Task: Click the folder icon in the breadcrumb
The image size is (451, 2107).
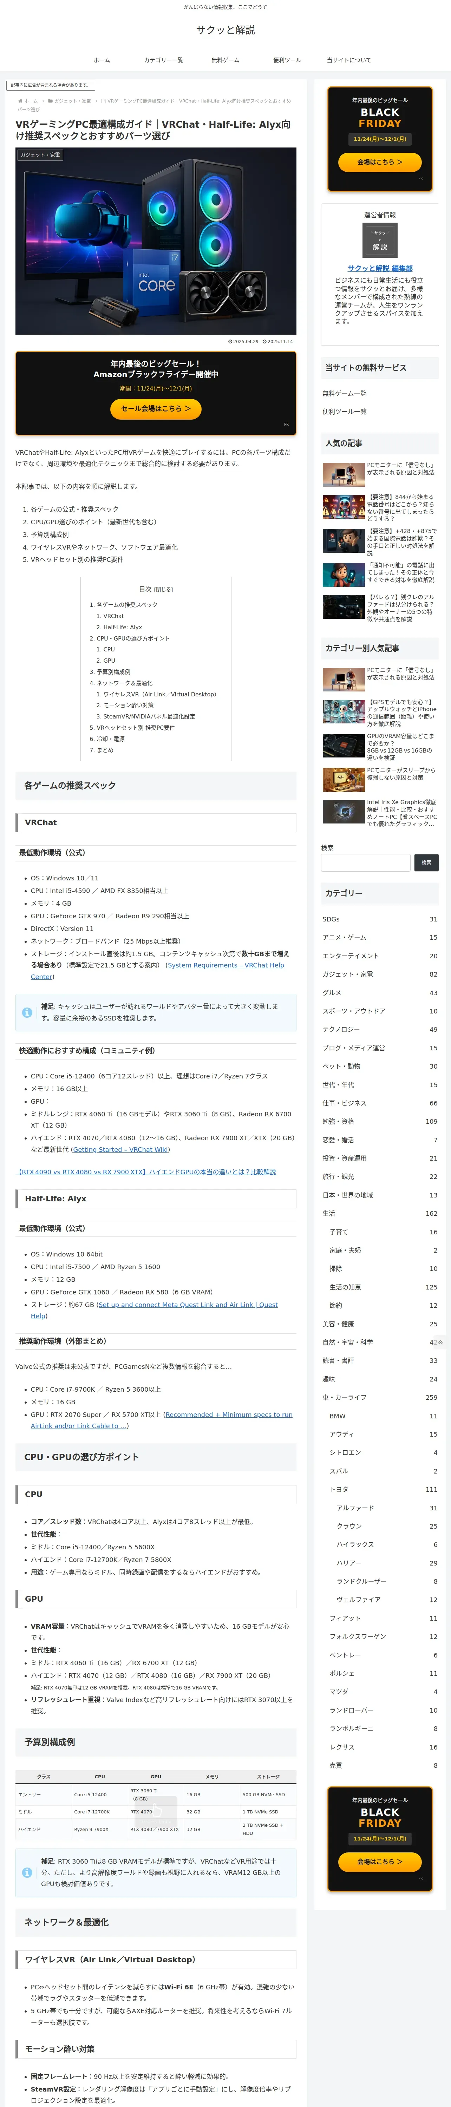Action: [50, 101]
